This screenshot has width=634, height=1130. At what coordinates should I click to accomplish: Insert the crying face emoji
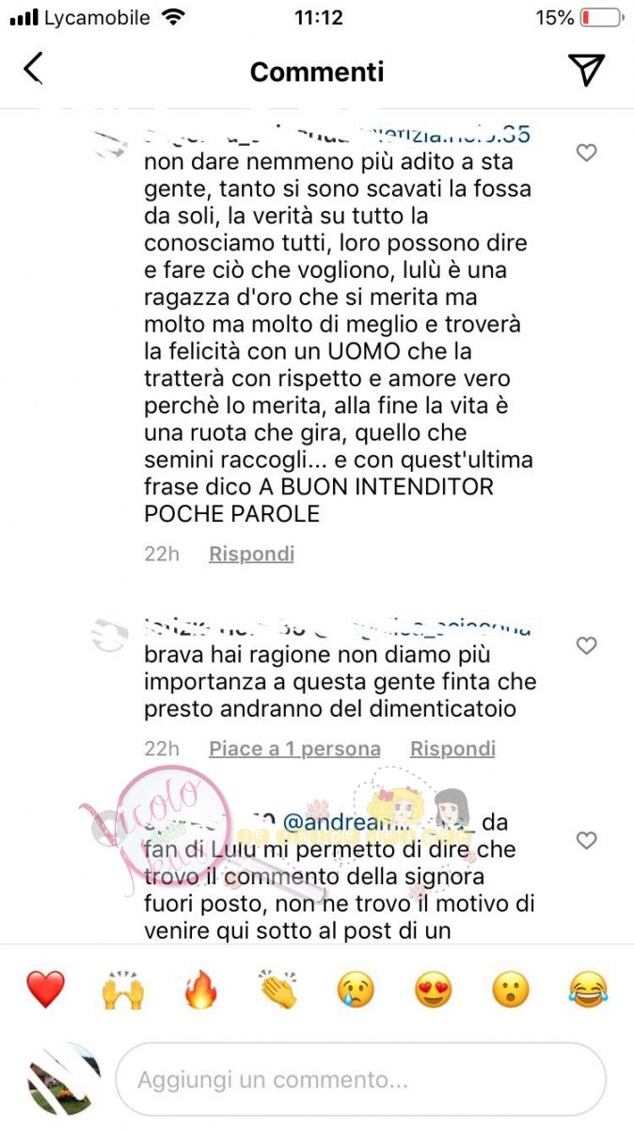pyautogui.click(x=357, y=990)
